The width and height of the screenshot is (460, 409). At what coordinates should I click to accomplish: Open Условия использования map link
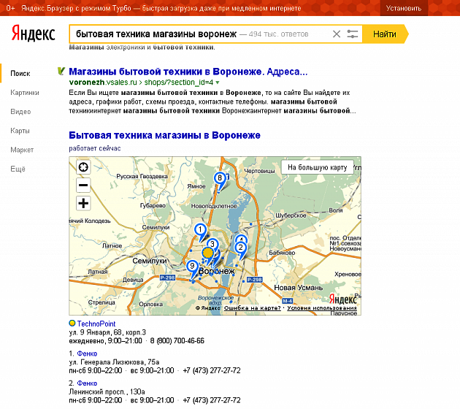click(x=322, y=308)
